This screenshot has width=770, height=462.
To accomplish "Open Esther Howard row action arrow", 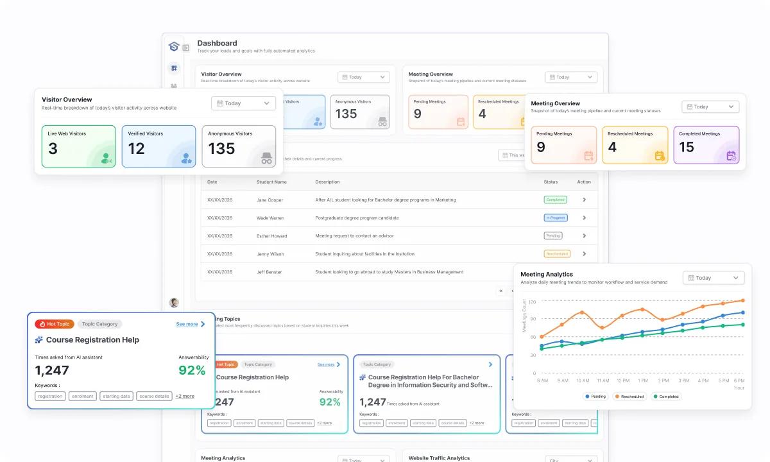I will [584, 235].
